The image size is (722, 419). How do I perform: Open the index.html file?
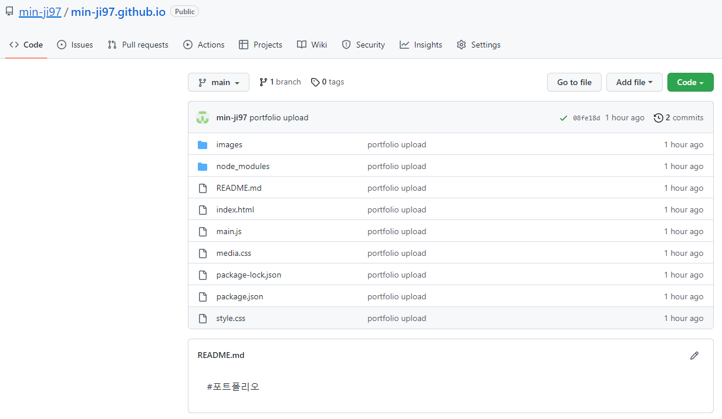[235, 209]
